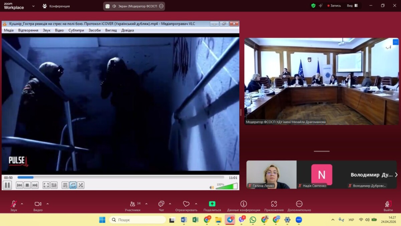
Task: Click Поделиться share screen button
Action: [212, 206]
